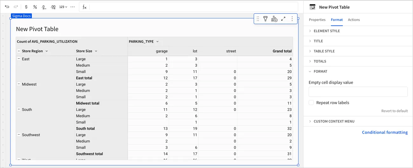Screen dimensions: 413x168
Task: Click the New Pivot Table panel heading
Action: click(x=334, y=7)
